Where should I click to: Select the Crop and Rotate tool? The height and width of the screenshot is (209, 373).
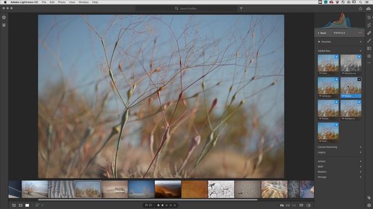pyautogui.click(x=369, y=25)
